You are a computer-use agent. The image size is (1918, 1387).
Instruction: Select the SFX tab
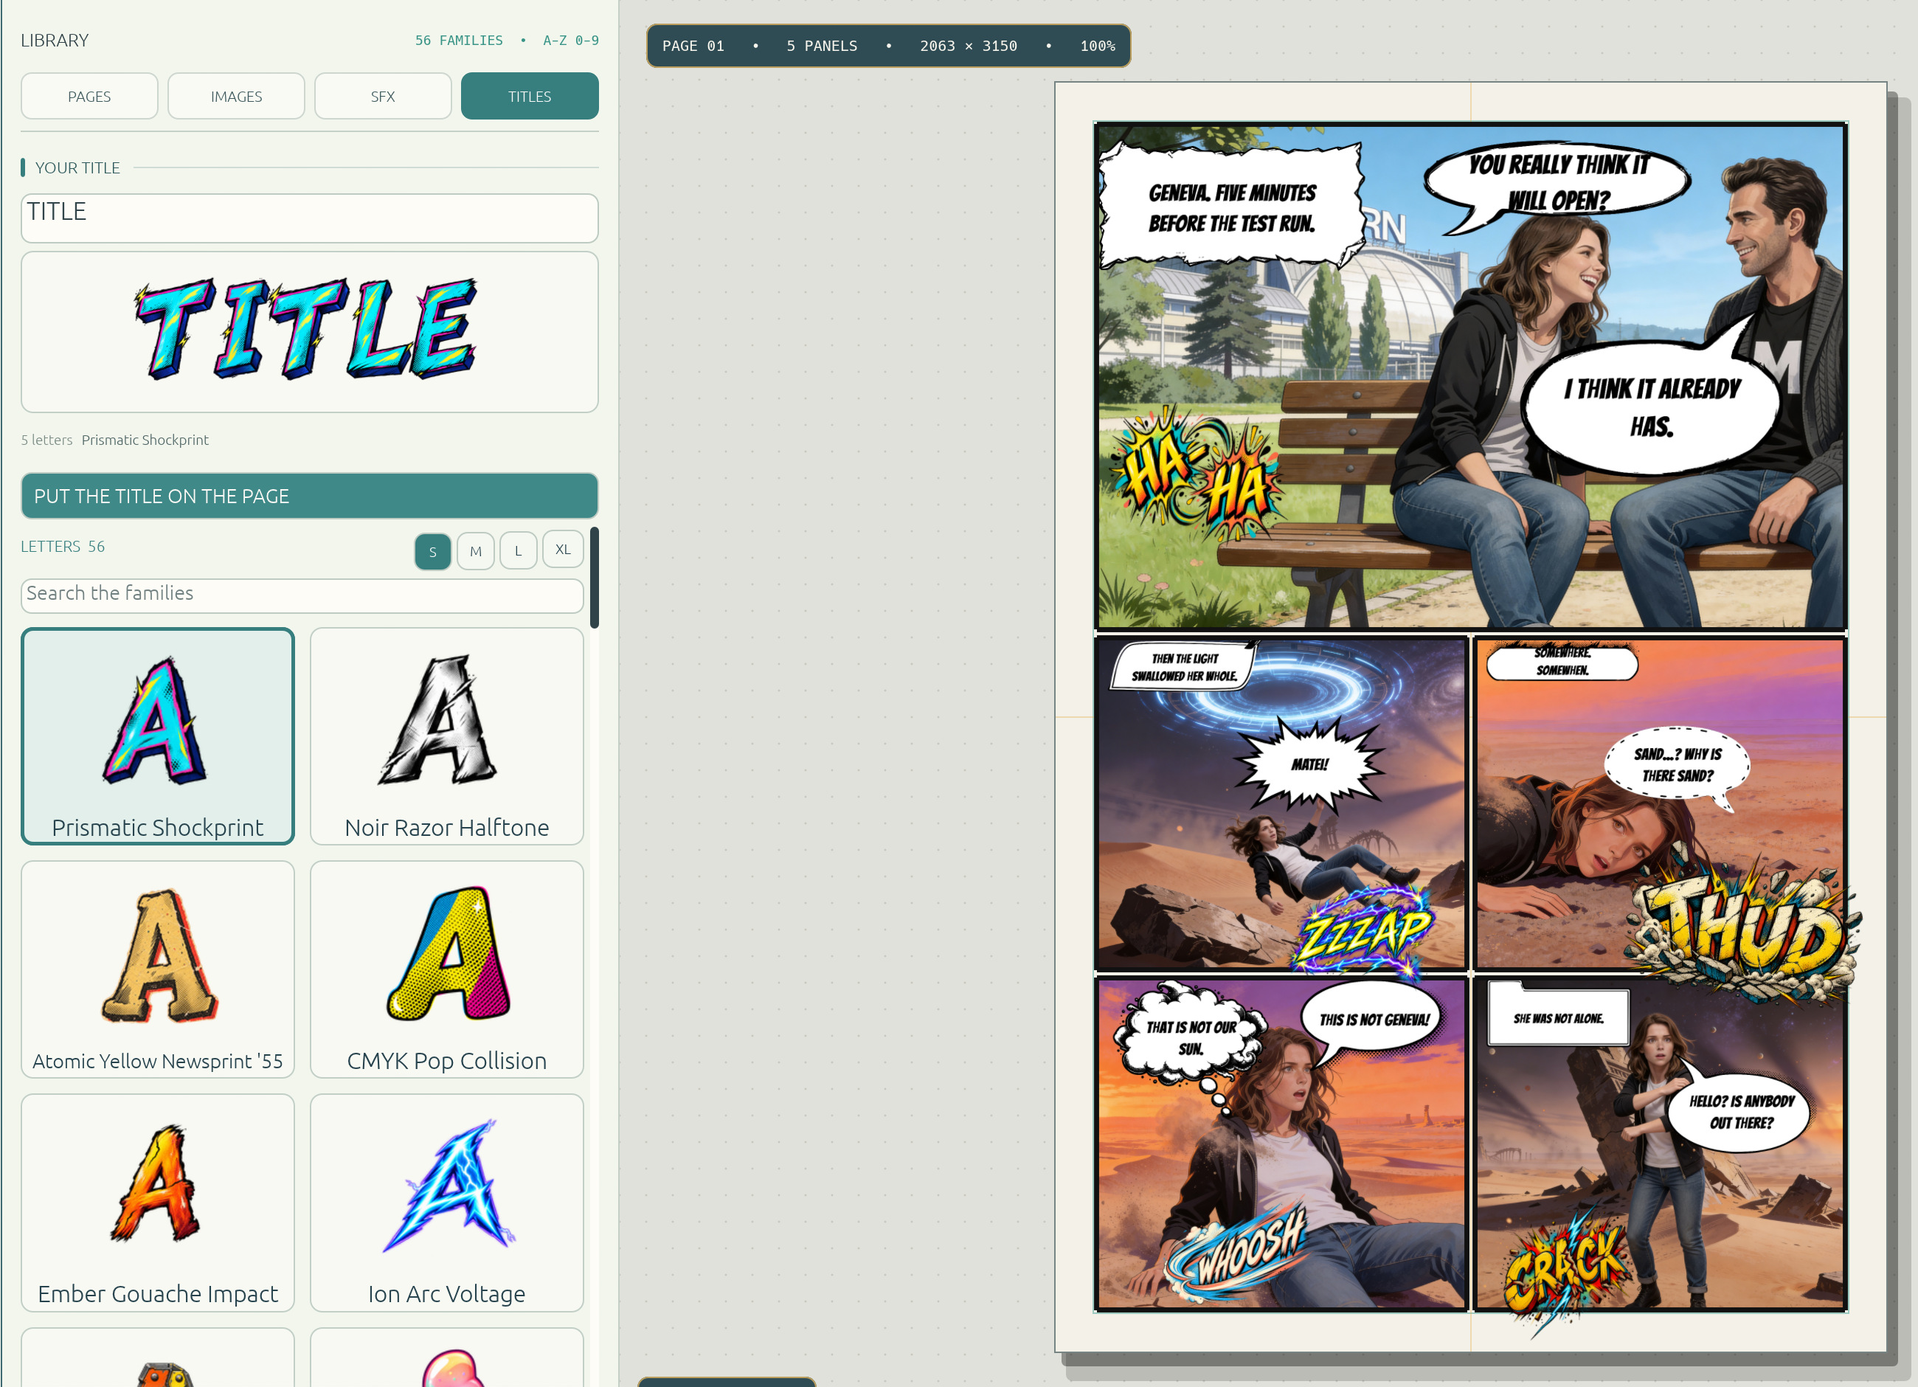(x=382, y=97)
